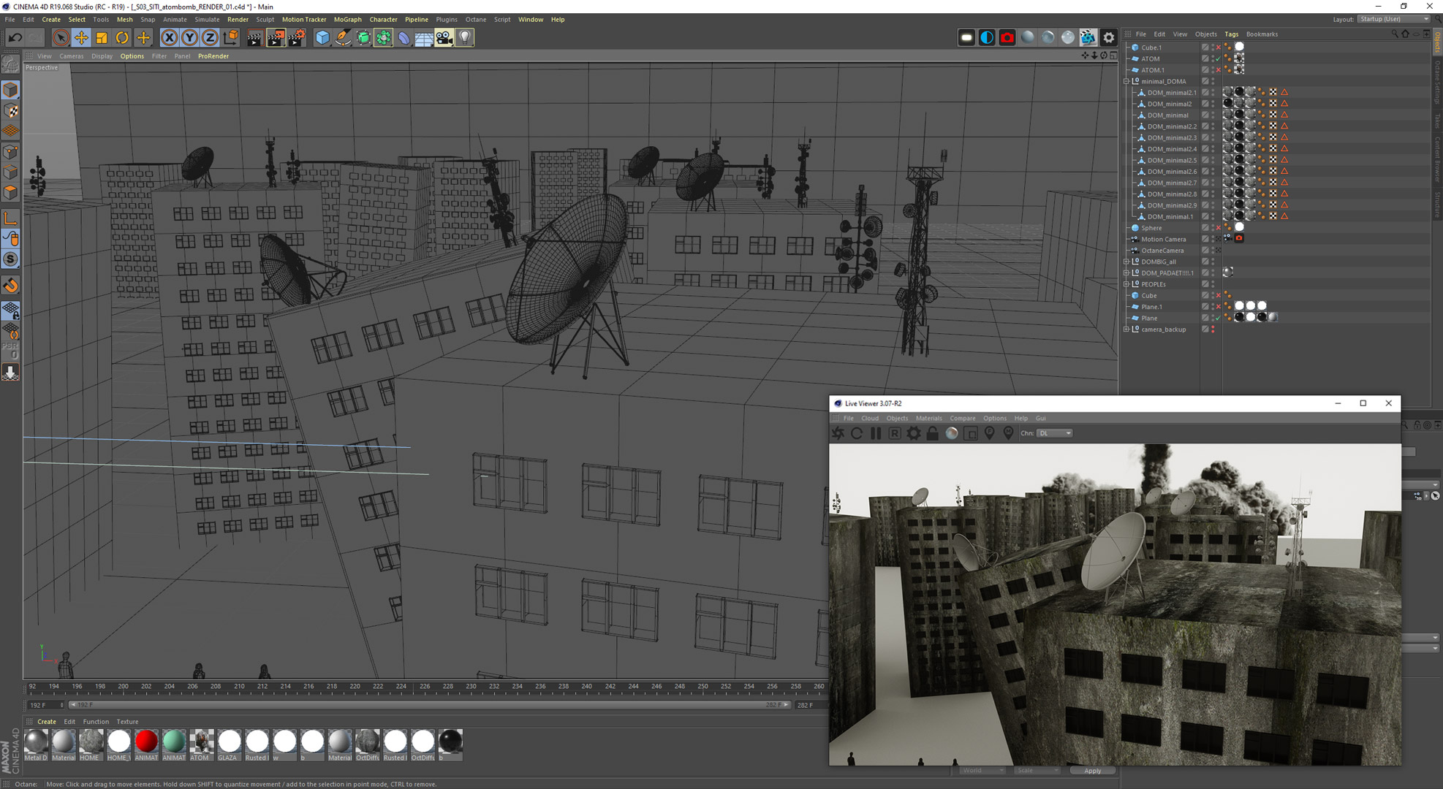Open the Materials menu in Live Viewer
The width and height of the screenshot is (1443, 789).
click(x=928, y=419)
